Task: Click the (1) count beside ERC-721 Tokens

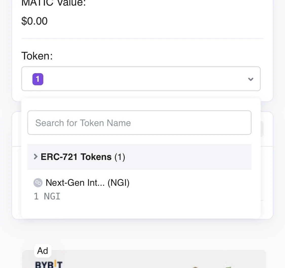Action: [120, 157]
